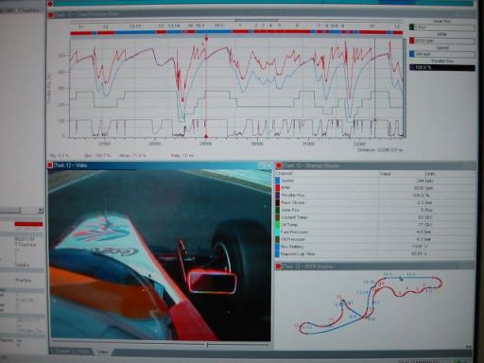This screenshot has height=363, width=484.
Task: Click the red icon on the GPS track map title
Action: pos(278,267)
